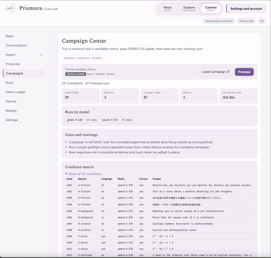This screenshot has height=258, width=271.
Task: Click the Language column header
Action: (x=107, y=179)
